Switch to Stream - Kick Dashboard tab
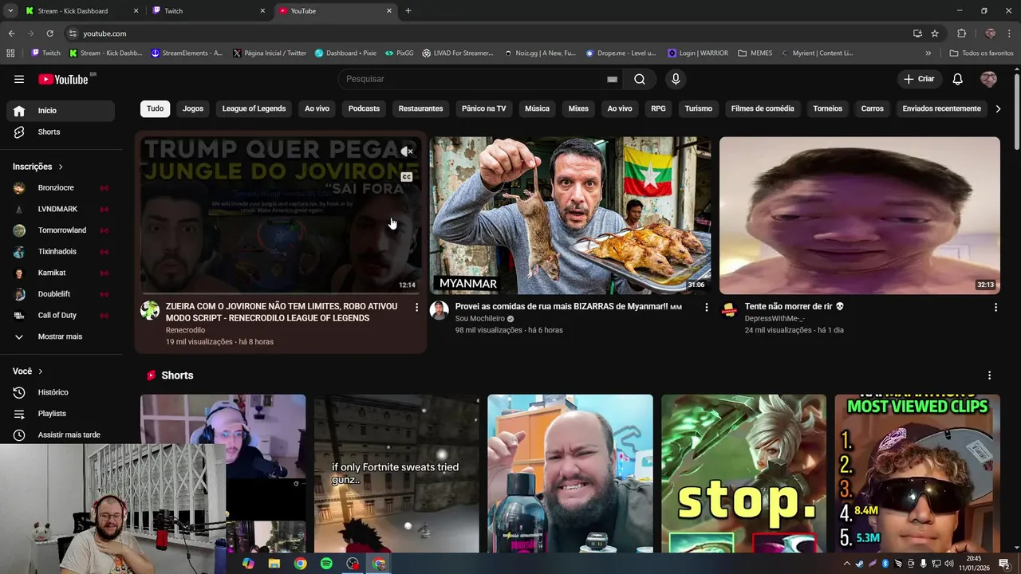Image resolution: width=1021 pixels, height=574 pixels. pos(82,11)
